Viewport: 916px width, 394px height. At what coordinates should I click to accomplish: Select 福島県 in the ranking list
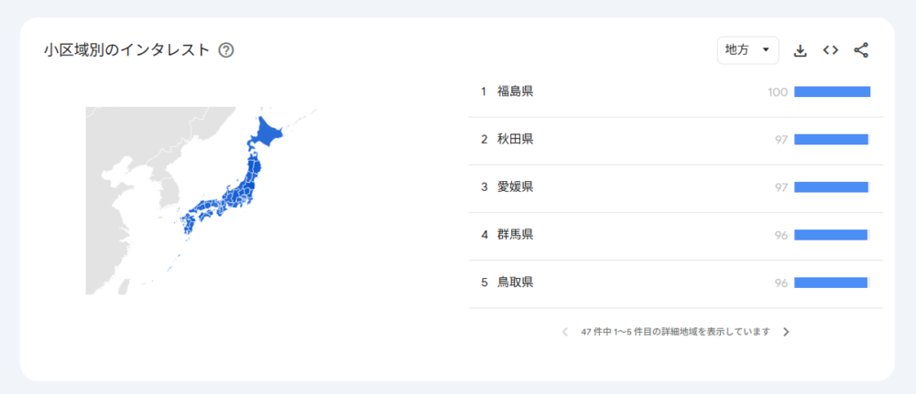(x=515, y=91)
